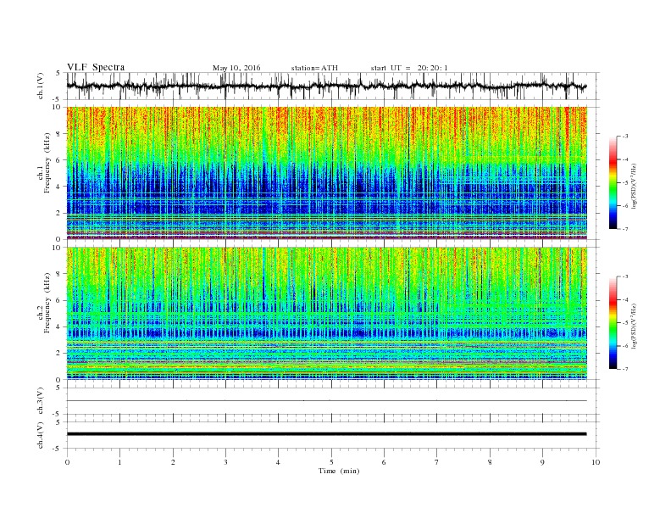The image size is (671, 519).
Task: Click the '5' tick on the time axis
Action: pyautogui.click(x=331, y=462)
